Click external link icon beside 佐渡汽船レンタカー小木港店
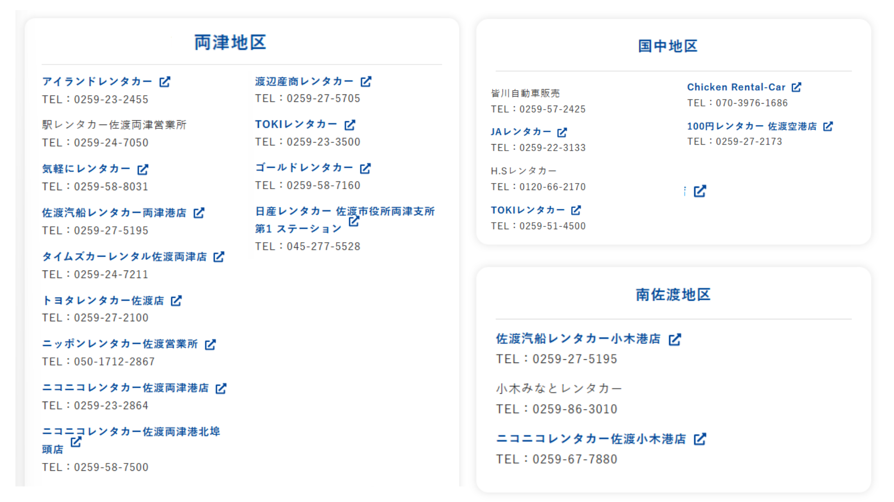The image size is (894, 502). pyautogui.click(x=675, y=340)
